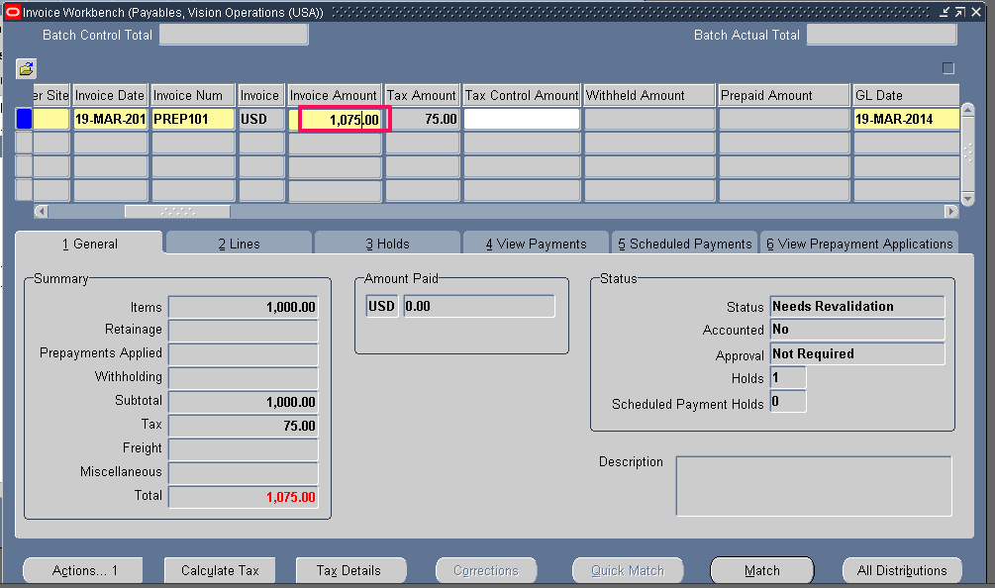Click the Status field Needs Revalidation
Image resolution: width=995 pixels, height=588 pixels.
(x=857, y=306)
